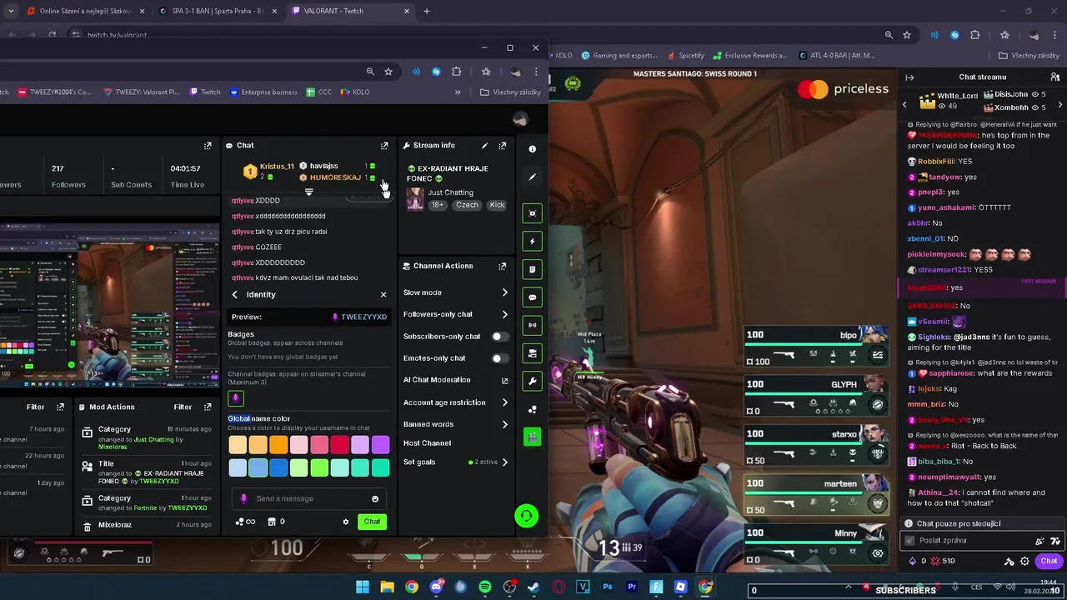This screenshot has width=1067, height=600.
Task: Select the lightning bolt quick action
Action: 532,242
